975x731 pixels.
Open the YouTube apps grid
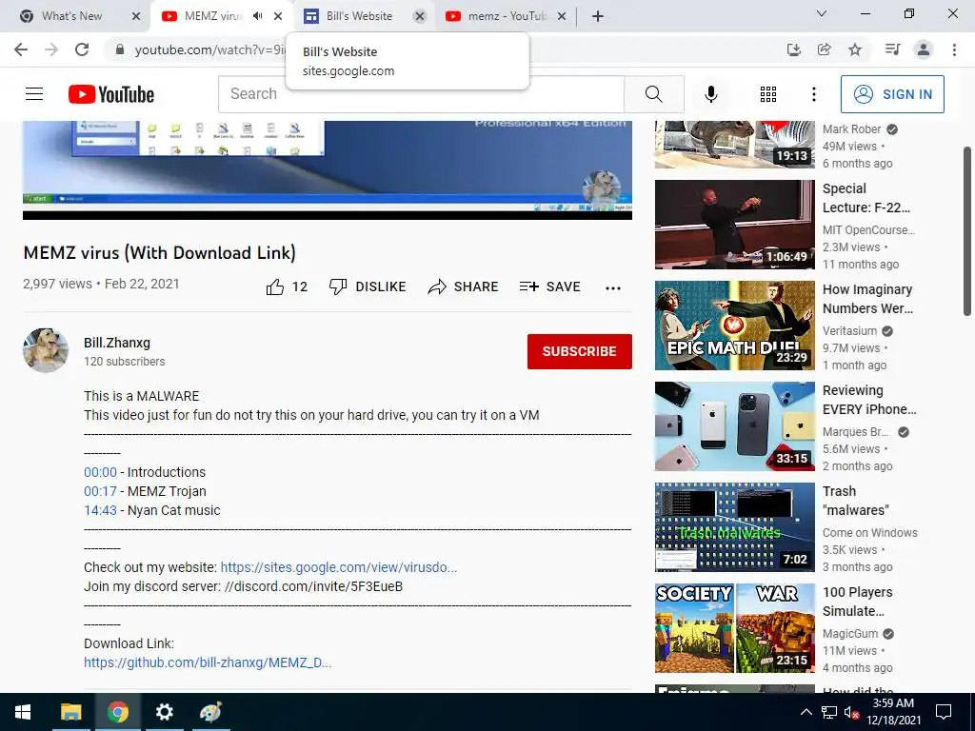tap(768, 94)
